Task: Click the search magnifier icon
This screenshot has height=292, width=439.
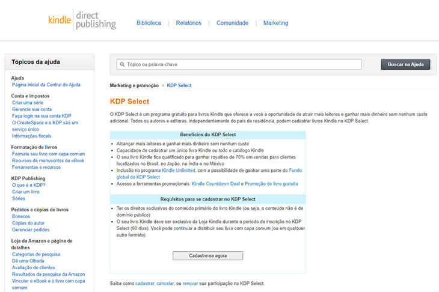Action: tap(122, 64)
